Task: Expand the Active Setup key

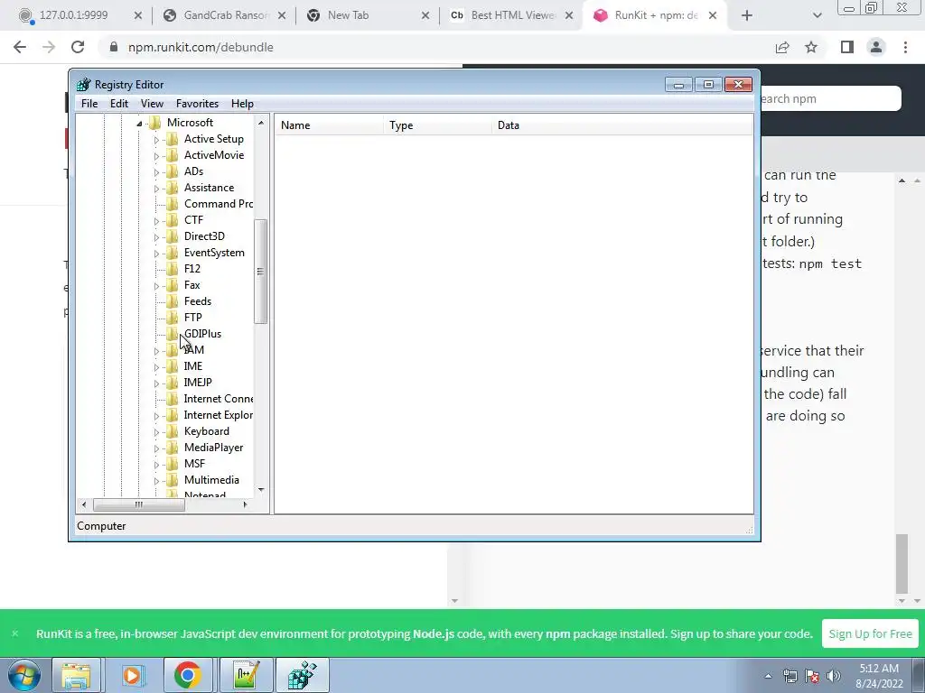Action: tap(156, 140)
